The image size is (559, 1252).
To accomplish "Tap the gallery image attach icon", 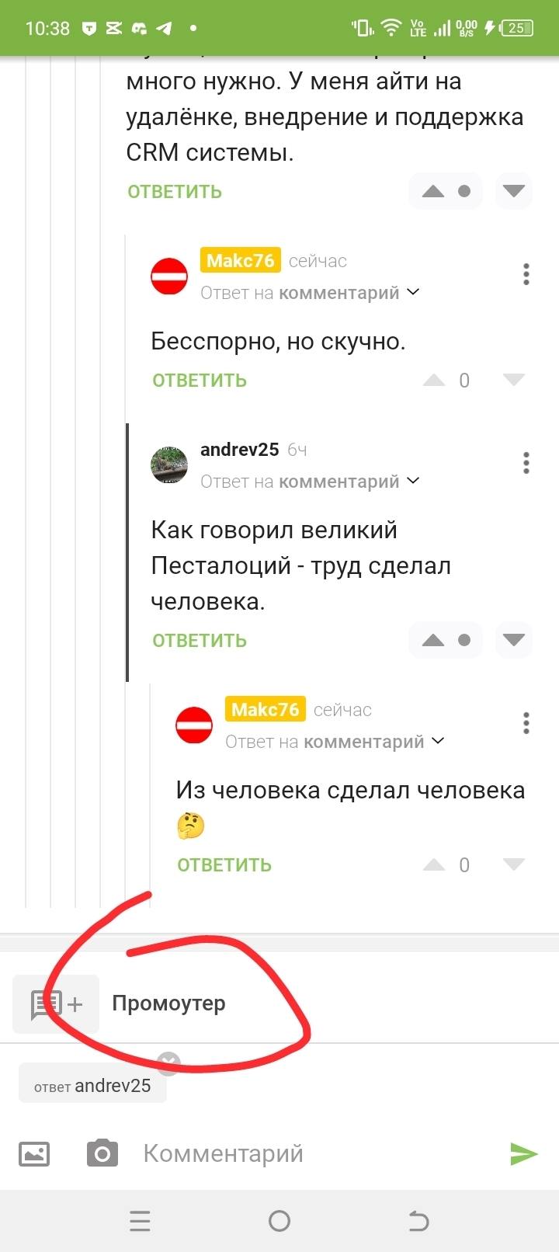I will point(34,1154).
